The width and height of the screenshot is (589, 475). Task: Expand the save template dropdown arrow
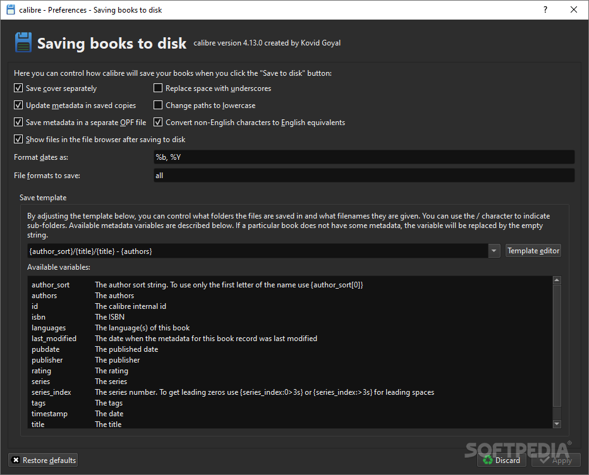494,251
